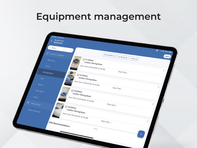Image resolution: width=197 pixels, height=148 pixels.
Task: Click the 'Equipment' header title
Action: click(58, 43)
